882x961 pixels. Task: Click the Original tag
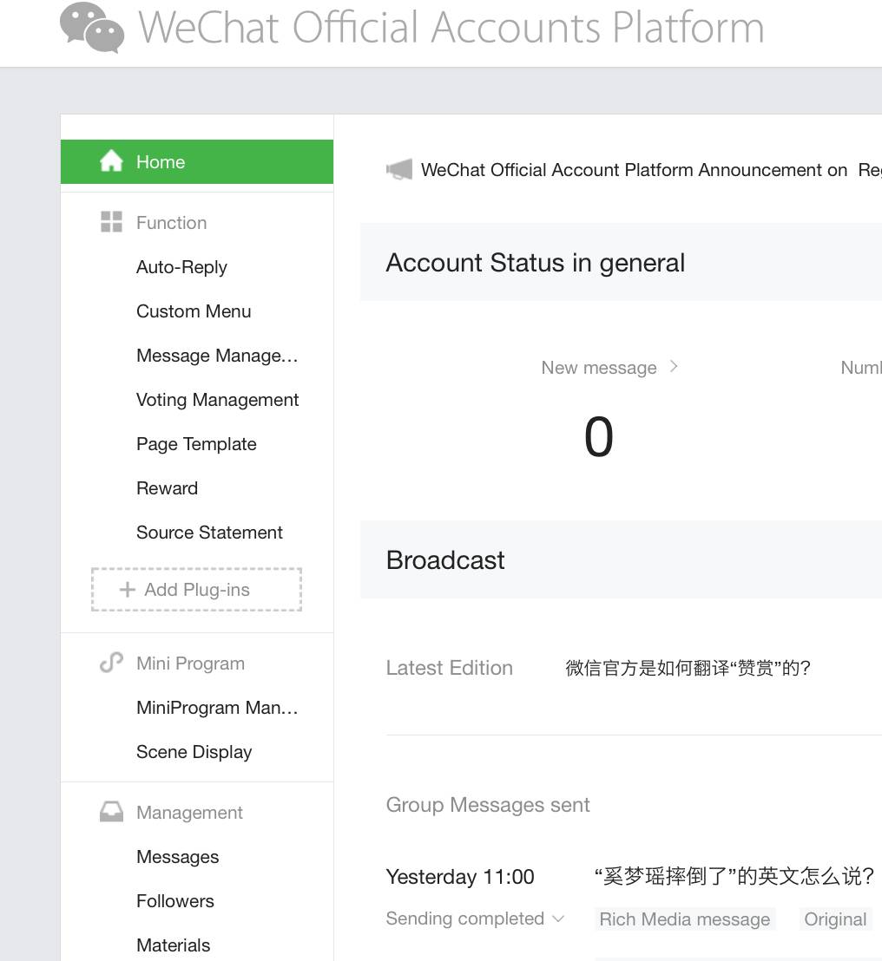point(835,919)
